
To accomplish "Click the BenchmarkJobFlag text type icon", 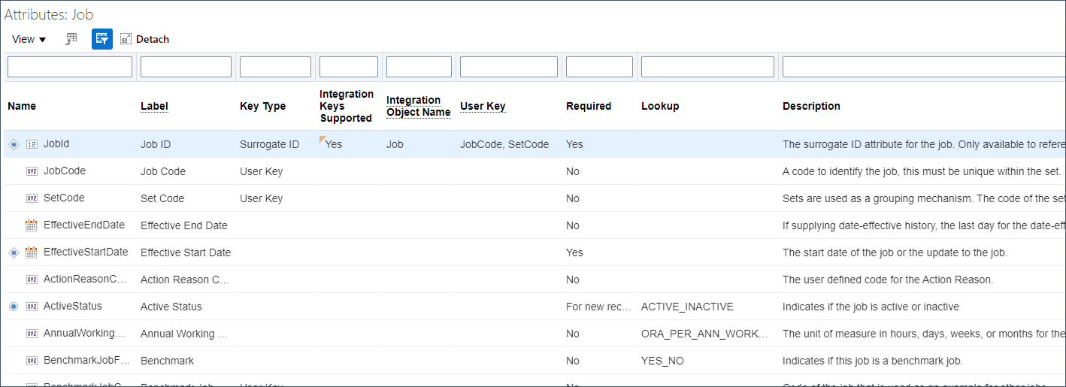I will tap(32, 361).
